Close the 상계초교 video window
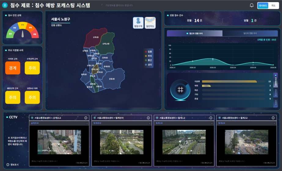Screen dimensions: 282x171 87,123
